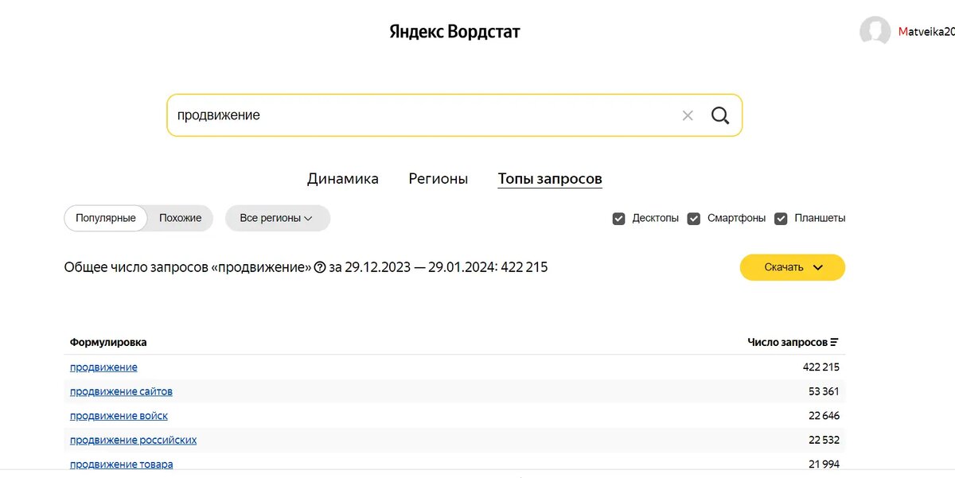Select the Похожие toggle option
This screenshot has height=478, width=955.
(x=181, y=218)
